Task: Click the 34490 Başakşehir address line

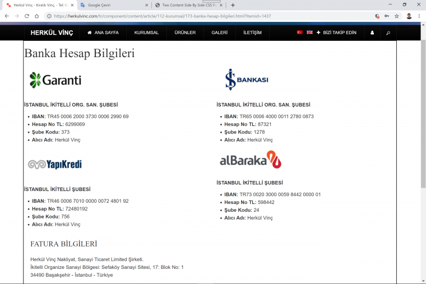Action: click(x=71, y=275)
